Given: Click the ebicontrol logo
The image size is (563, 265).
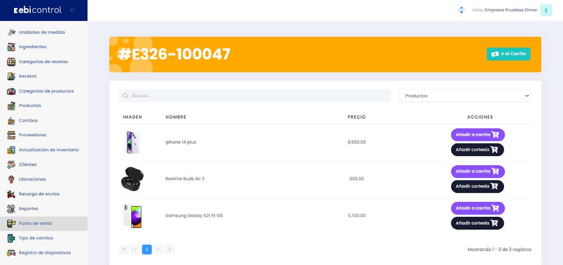Looking at the screenshot, I should (x=37, y=10).
